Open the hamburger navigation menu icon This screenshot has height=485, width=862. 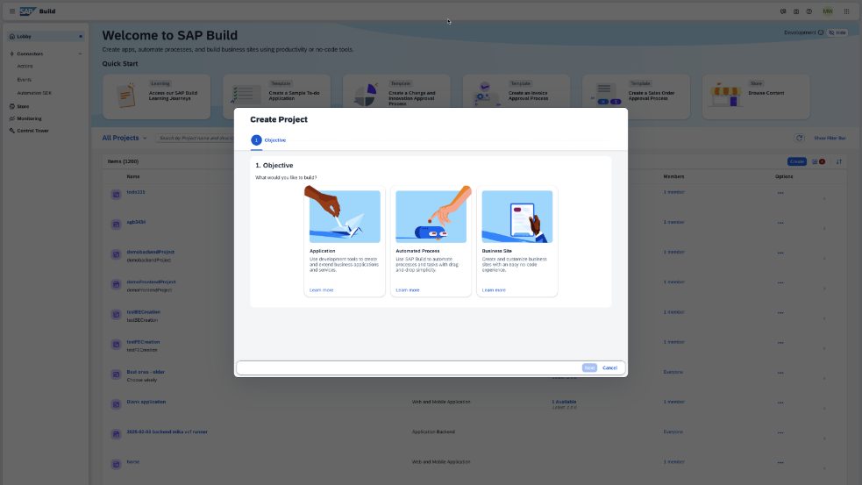pyautogui.click(x=12, y=11)
